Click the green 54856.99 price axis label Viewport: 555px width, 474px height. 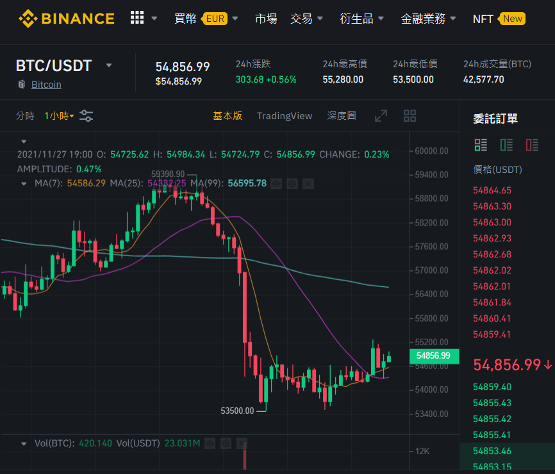[x=435, y=356]
